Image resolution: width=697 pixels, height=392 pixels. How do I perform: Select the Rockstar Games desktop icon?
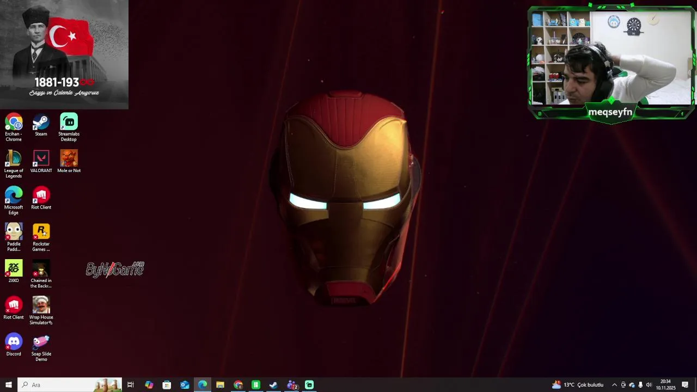coord(41,237)
